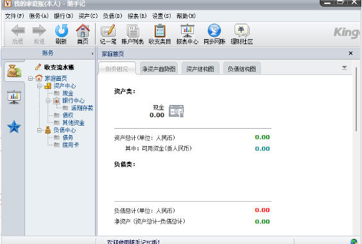Click the 负债类: heading
The height and width of the screenshot is (244, 362).
(125, 165)
